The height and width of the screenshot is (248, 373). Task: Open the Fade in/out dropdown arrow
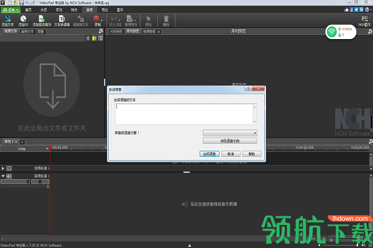click(x=119, y=20)
